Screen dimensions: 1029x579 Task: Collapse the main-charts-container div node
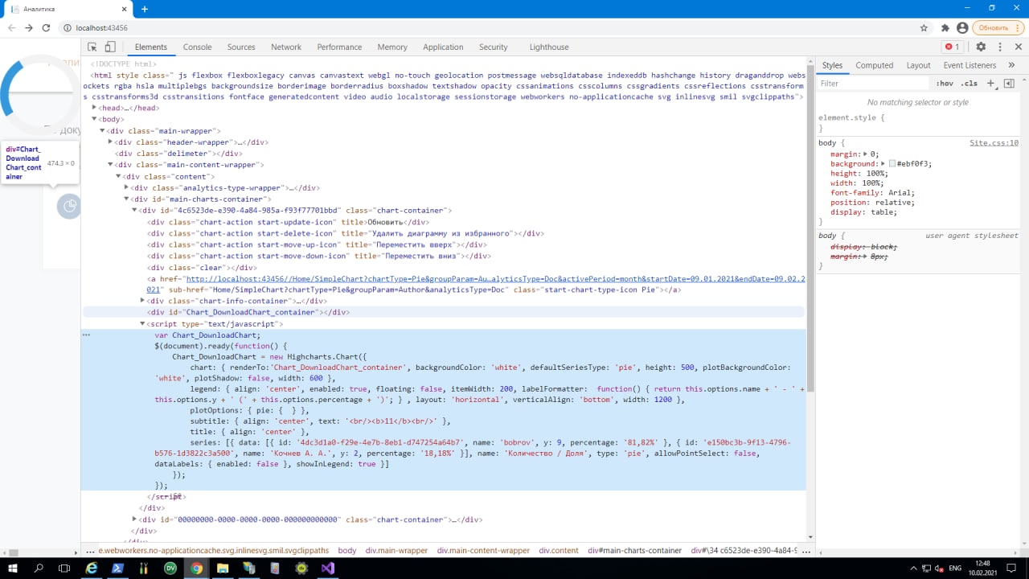127,199
